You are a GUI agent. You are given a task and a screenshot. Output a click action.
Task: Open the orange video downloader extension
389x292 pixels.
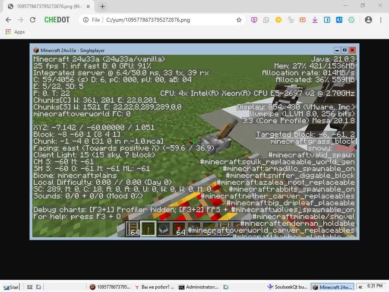[303, 20]
